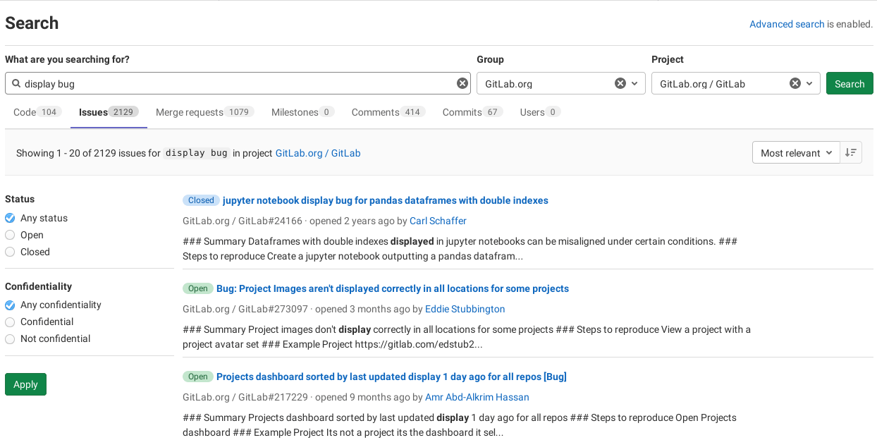The height and width of the screenshot is (440, 877).
Task: Clear the search text with the X icon
Action: [462, 83]
